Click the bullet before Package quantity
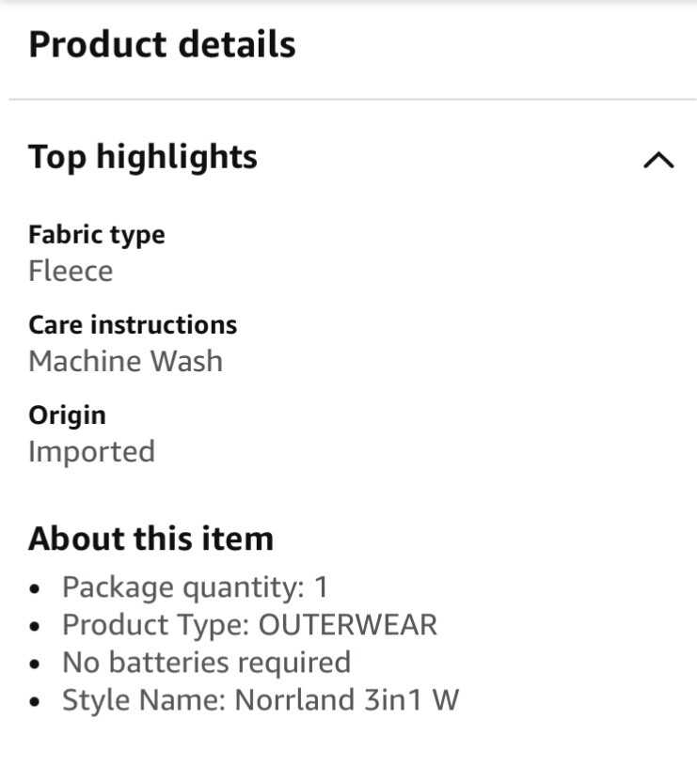The image size is (697, 766). click(36, 589)
